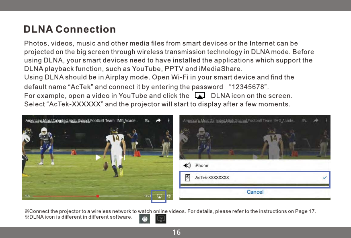Tap dimmed three-dot menu in right screenshot
351x238 pixels.
point(326,120)
